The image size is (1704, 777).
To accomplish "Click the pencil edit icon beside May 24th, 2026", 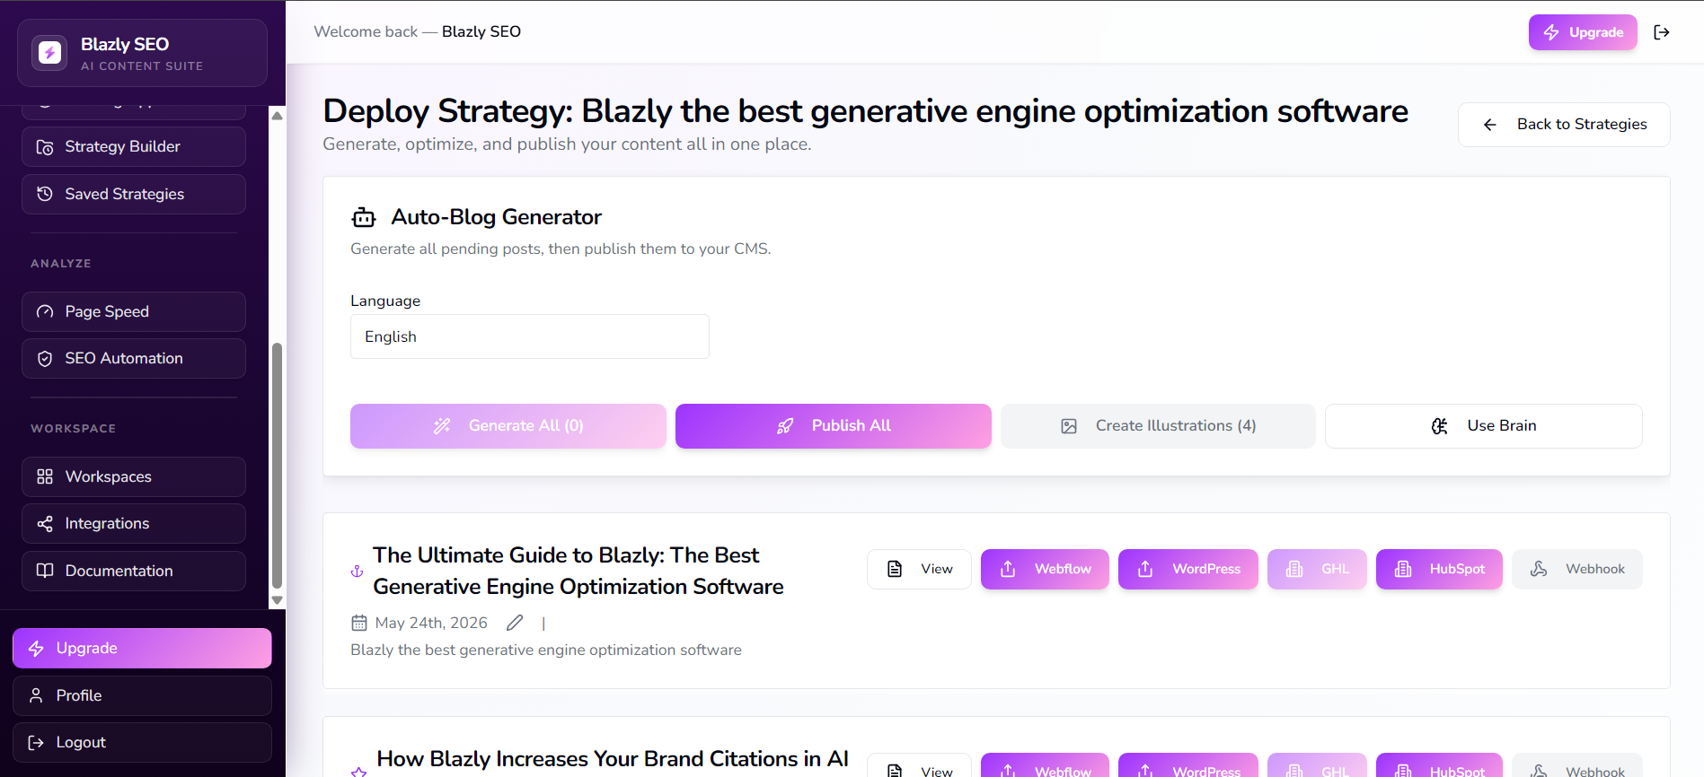I will [x=515, y=623].
